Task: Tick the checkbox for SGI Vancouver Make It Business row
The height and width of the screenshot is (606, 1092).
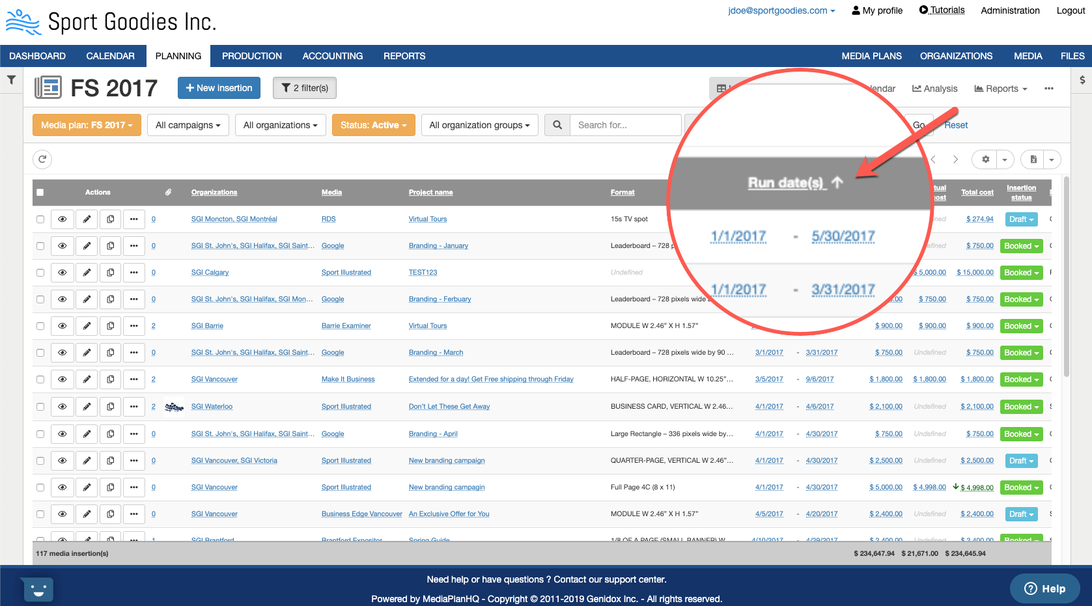Action: (40, 379)
